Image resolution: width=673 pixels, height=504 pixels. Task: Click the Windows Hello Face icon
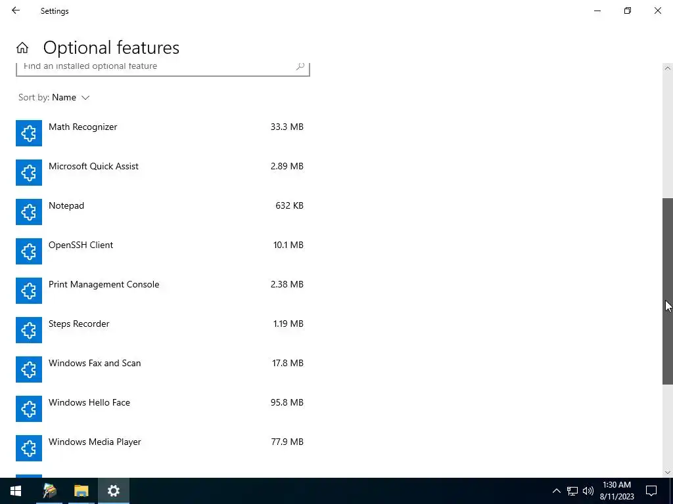click(x=29, y=409)
